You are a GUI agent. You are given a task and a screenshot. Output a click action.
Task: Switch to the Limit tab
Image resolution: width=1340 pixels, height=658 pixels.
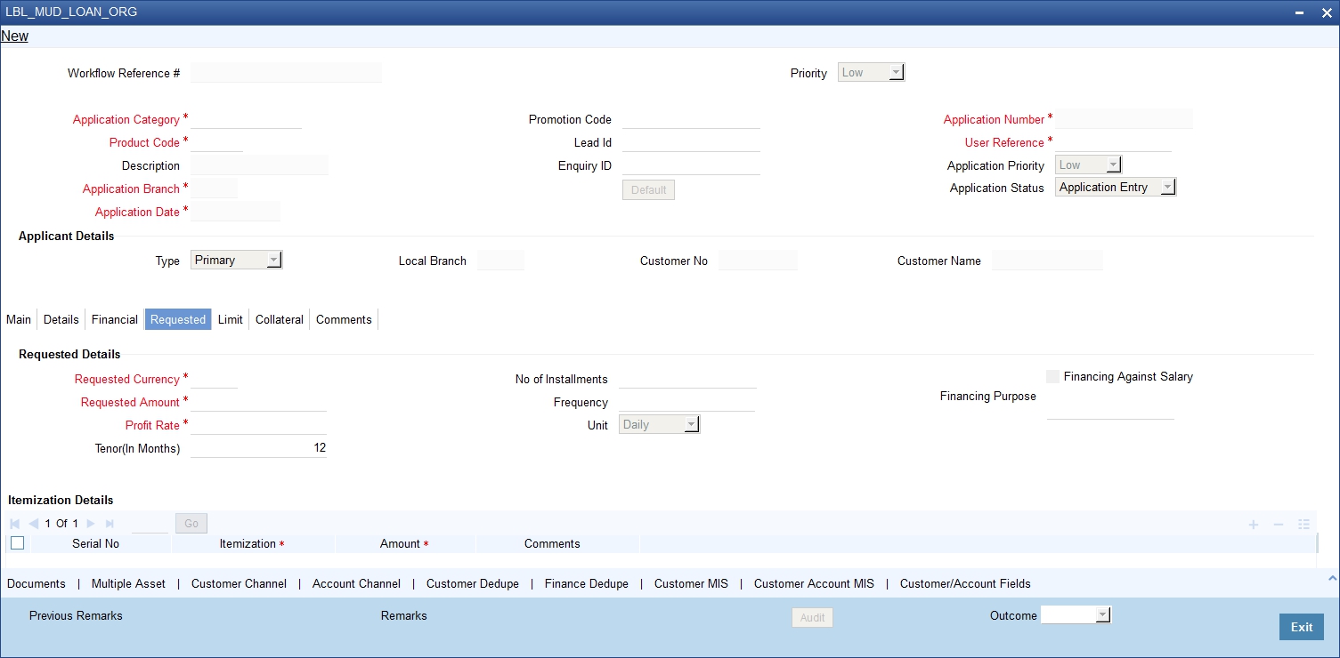(231, 319)
